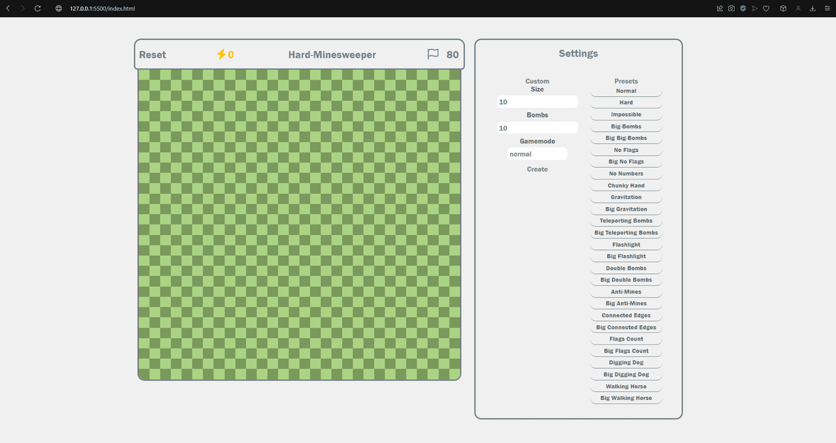Image resolution: width=836 pixels, height=443 pixels.
Task: Select the No Flags preset
Action: [626, 150]
